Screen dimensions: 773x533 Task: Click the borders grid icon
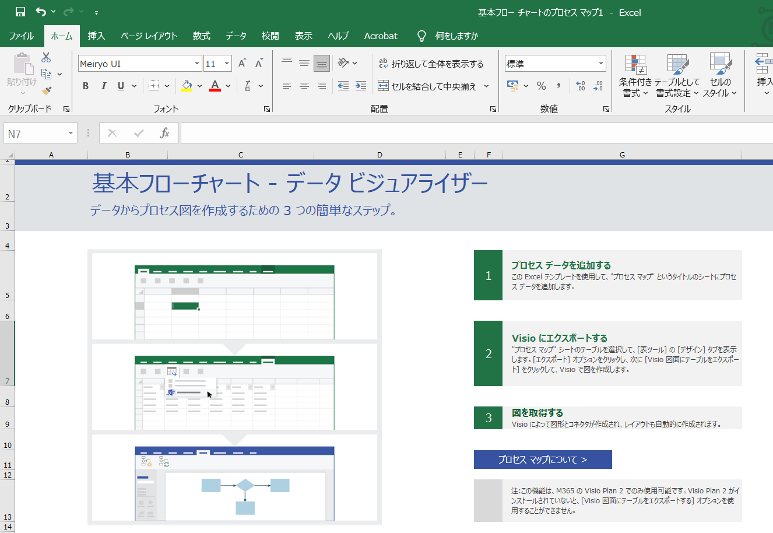coord(153,86)
